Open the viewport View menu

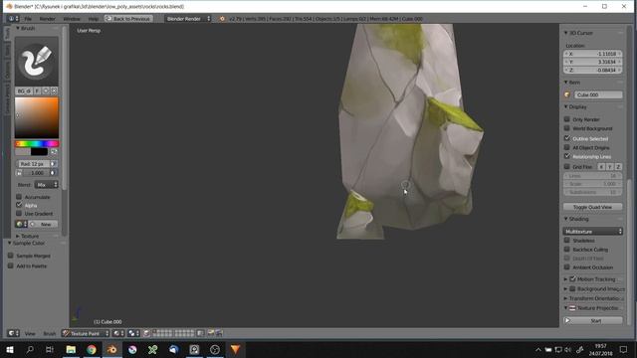(30, 334)
